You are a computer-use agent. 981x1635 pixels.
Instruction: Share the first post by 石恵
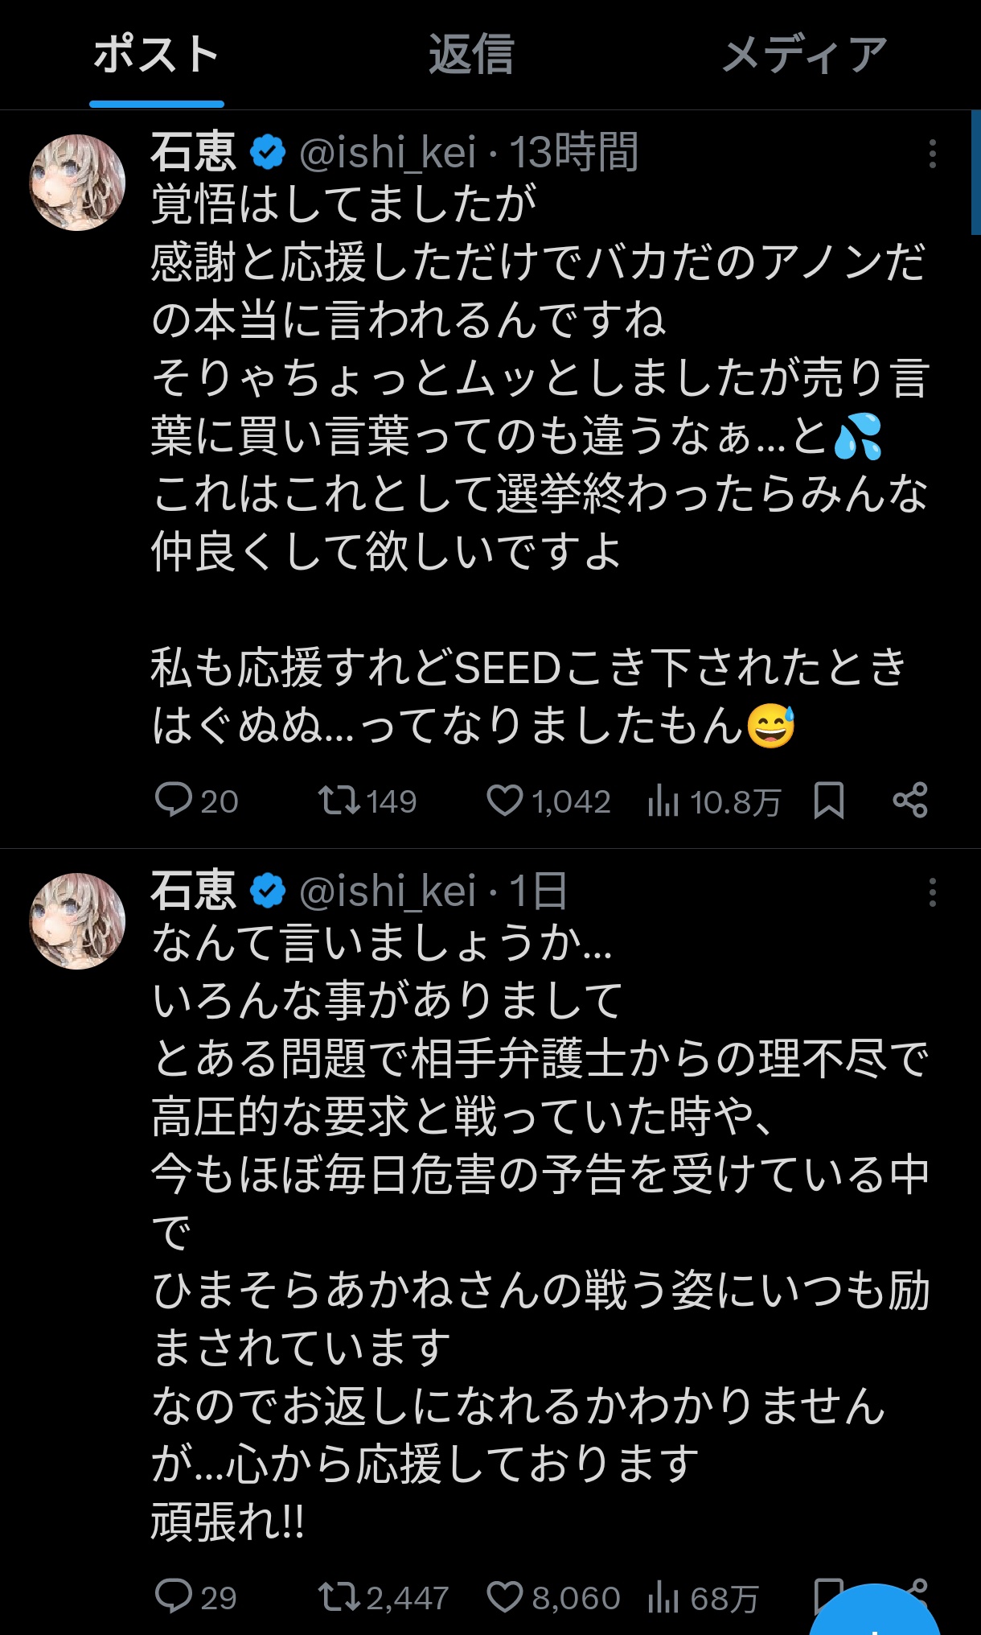tap(910, 801)
